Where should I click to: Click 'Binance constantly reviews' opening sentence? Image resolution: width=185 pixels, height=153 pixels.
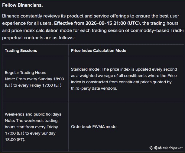pos(31,16)
